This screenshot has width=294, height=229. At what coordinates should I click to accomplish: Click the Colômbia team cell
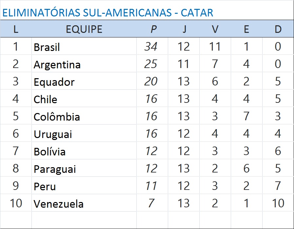[57, 117]
